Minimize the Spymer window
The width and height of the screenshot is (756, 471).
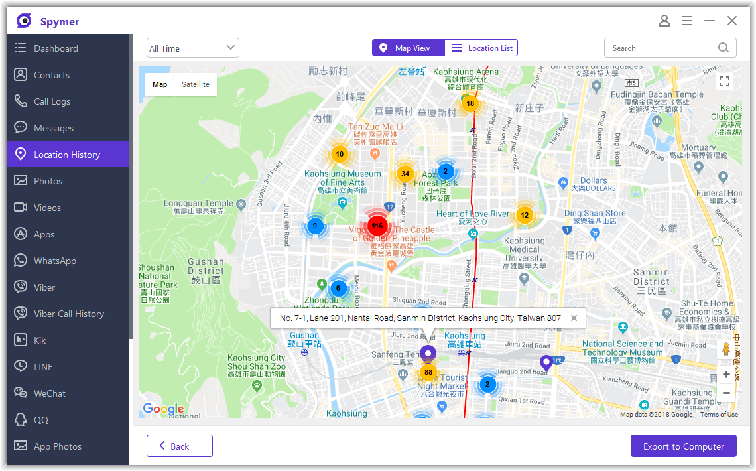coord(709,21)
